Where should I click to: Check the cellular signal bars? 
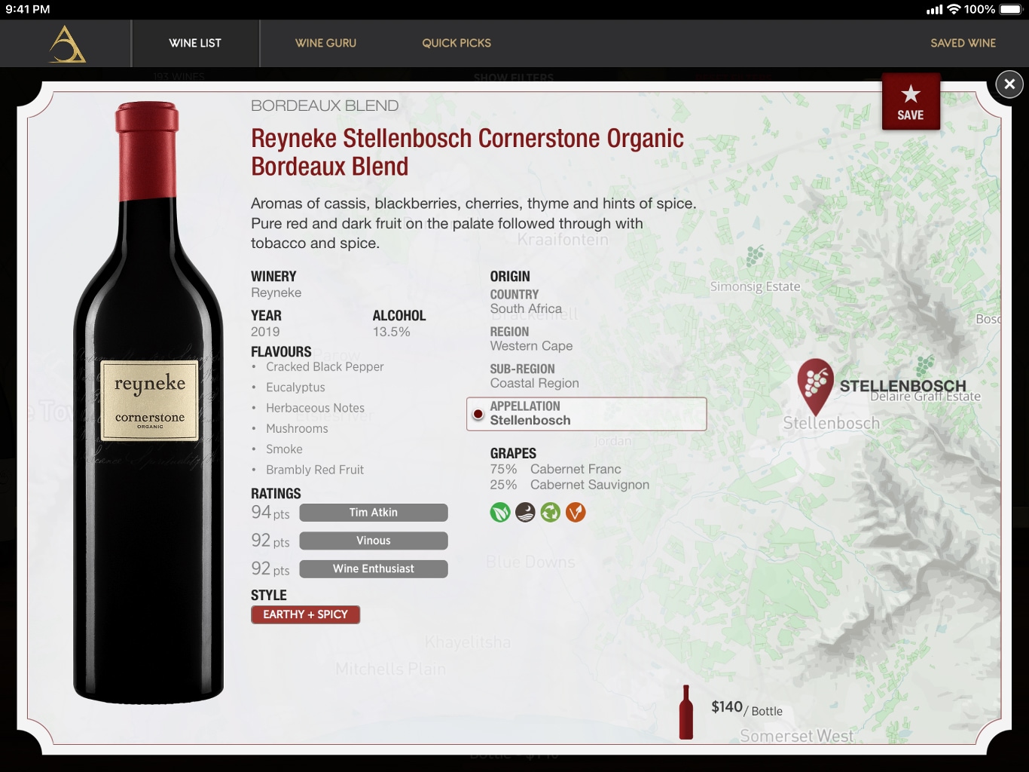tap(935, 10)
